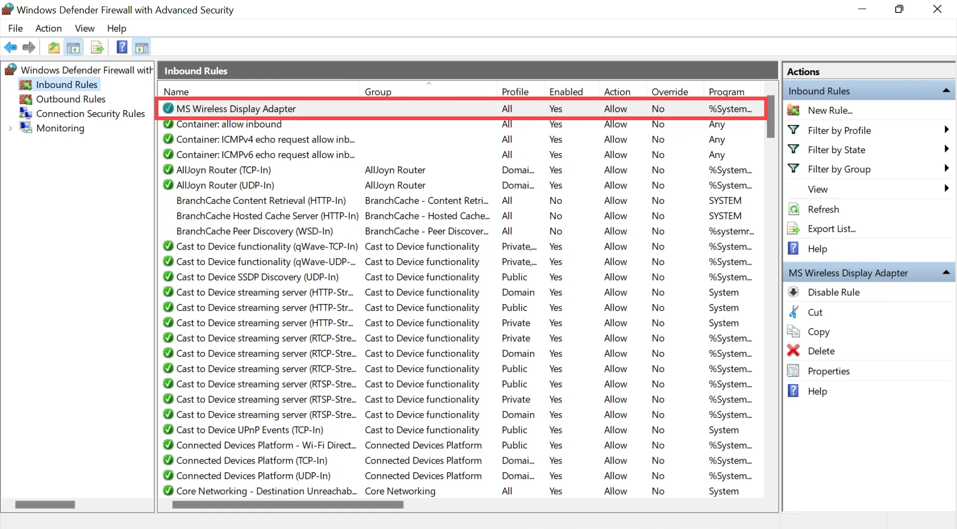The width and height of the screenshot is (957, 529).
Task: Click the Refresh icon in Actions pane
Action: (x=794, y=209)
